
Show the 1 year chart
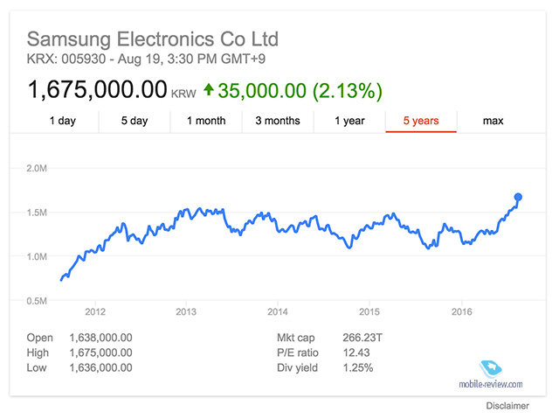click(349, 121)
